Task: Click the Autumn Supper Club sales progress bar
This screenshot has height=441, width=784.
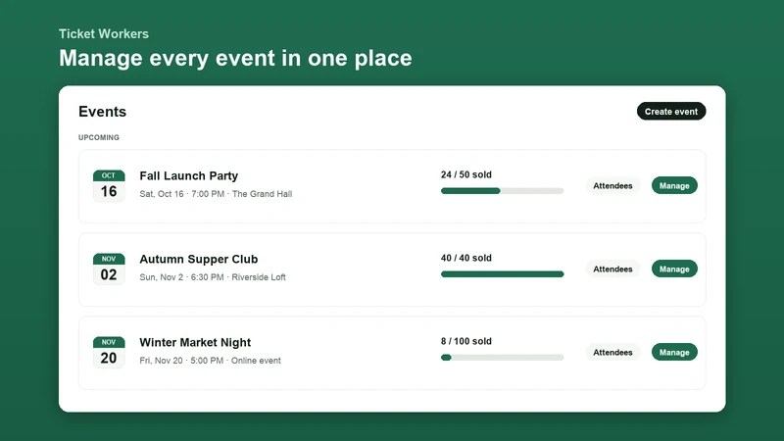Action: [502, 274]
